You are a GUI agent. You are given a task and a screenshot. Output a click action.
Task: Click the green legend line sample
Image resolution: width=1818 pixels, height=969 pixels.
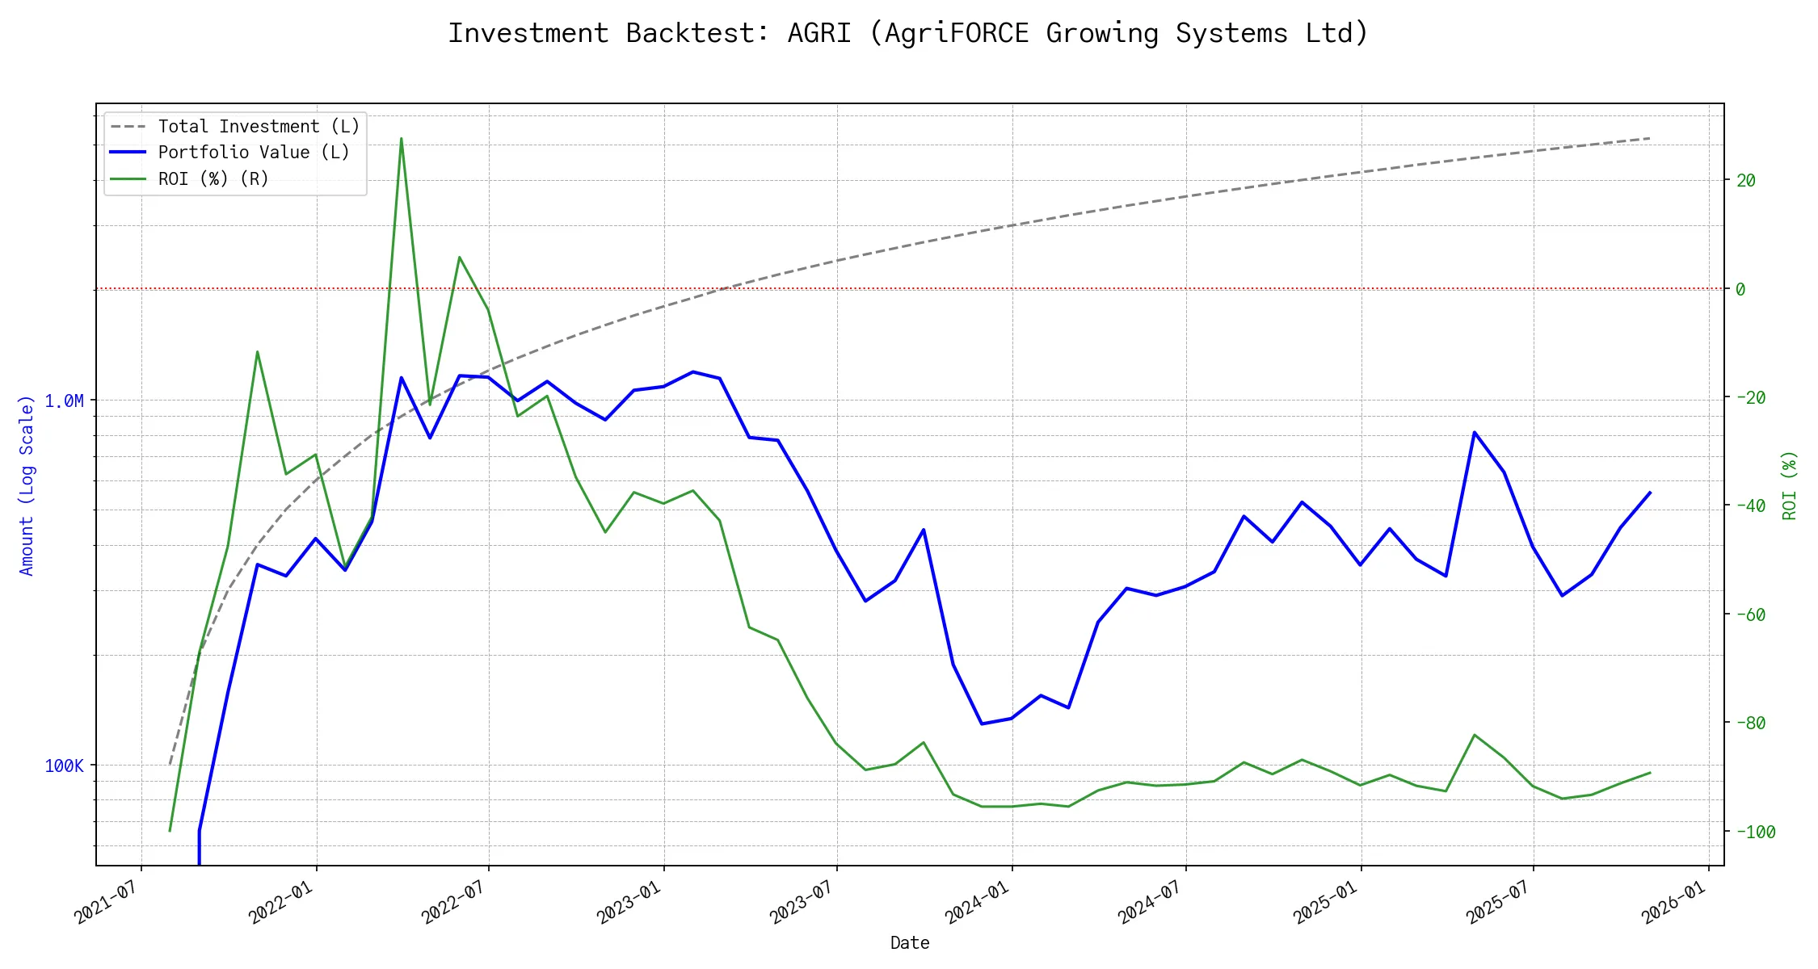(128, 178)
